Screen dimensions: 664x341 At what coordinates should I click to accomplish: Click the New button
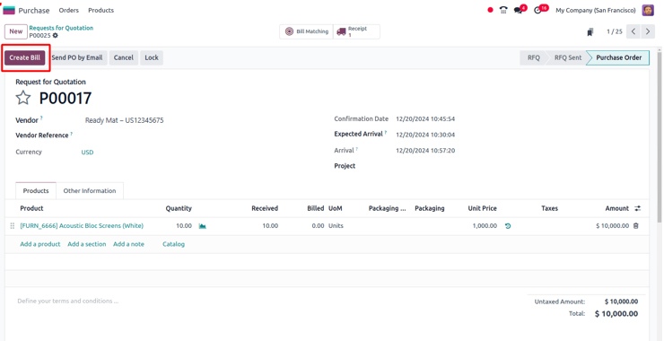(16, 31)
